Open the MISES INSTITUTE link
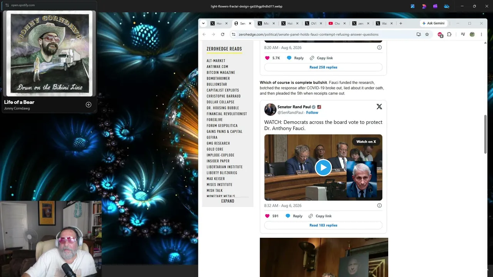This screenshot has height=277, width=493. 220,185
